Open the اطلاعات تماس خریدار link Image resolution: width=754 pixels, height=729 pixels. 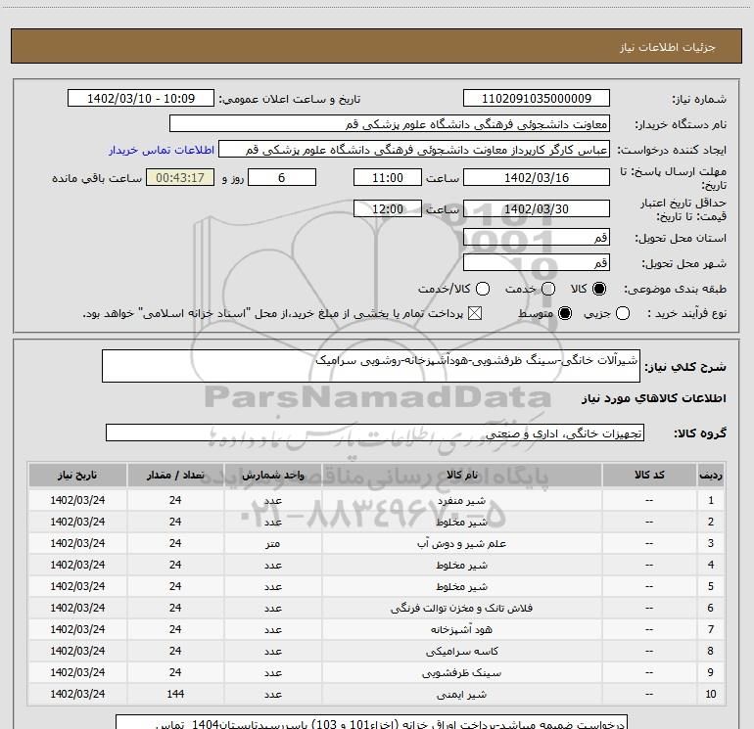(x=162, y=150)
